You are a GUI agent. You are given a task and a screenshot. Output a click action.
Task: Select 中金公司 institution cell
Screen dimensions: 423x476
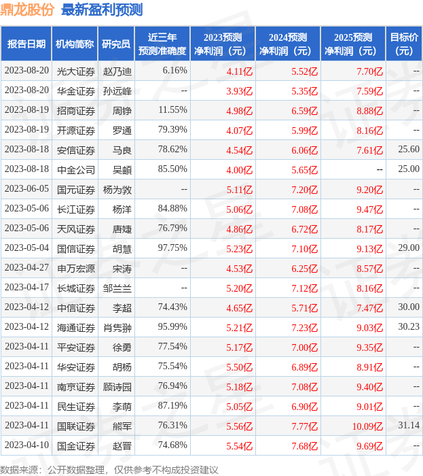coord(76,170)
